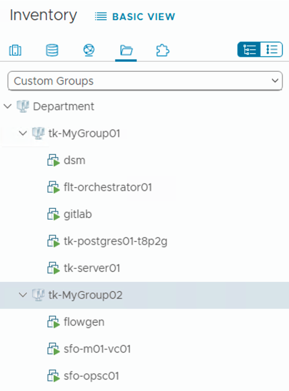Select tk-postgres01-t8p2g in the tree
Image resolution: width=289 pixels, height=391 pixels.
point(115,241)
